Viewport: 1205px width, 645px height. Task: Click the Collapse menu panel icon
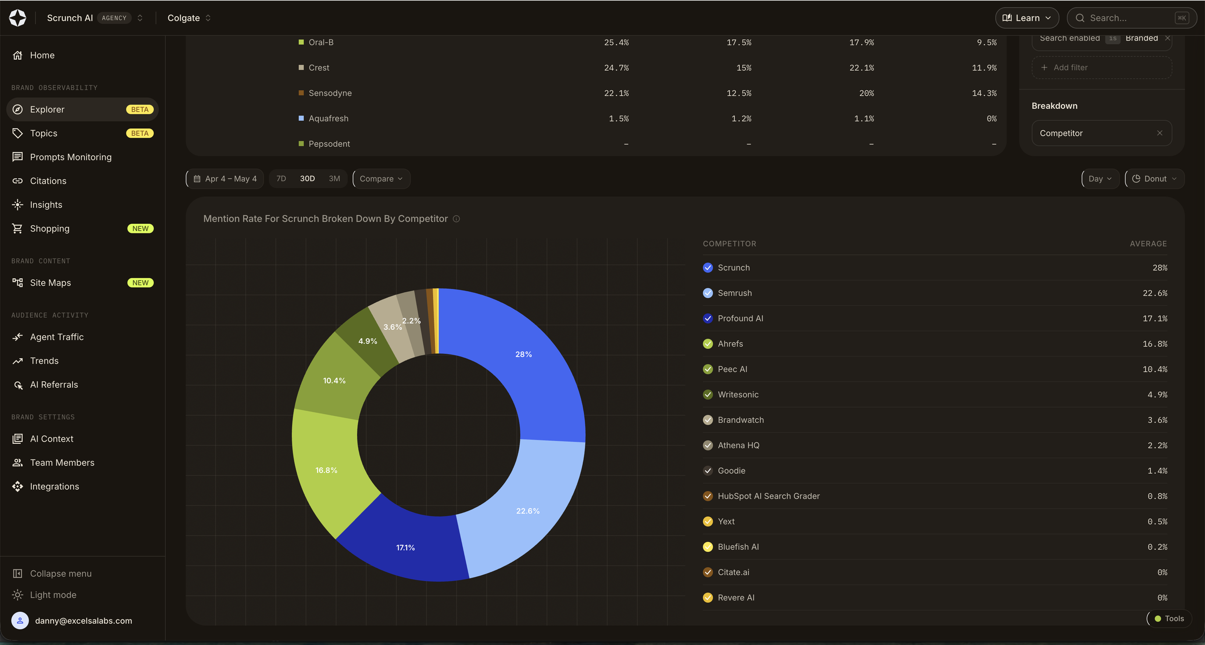(18, 574)
